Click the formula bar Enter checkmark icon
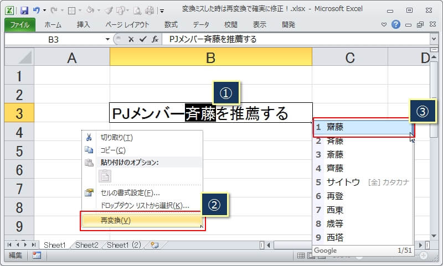The height and width of the screenshot is (266, 443). coord(143,39)
